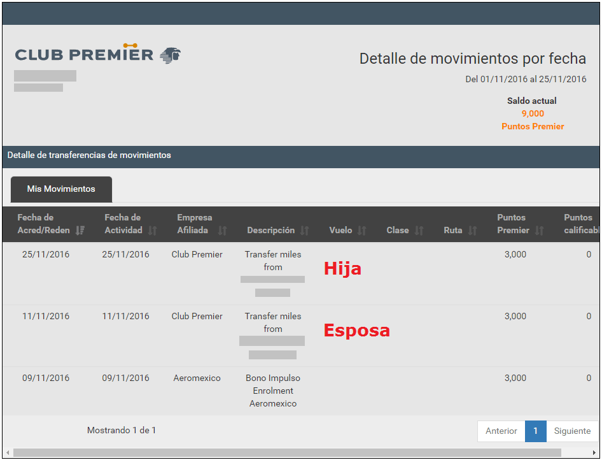Screen dimensions: 602x460
Task: Open the Mis Movimientos tab
Action: tap(61, 189)
